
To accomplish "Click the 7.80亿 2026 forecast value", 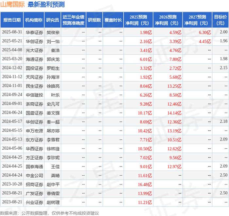I will [175, 59].
